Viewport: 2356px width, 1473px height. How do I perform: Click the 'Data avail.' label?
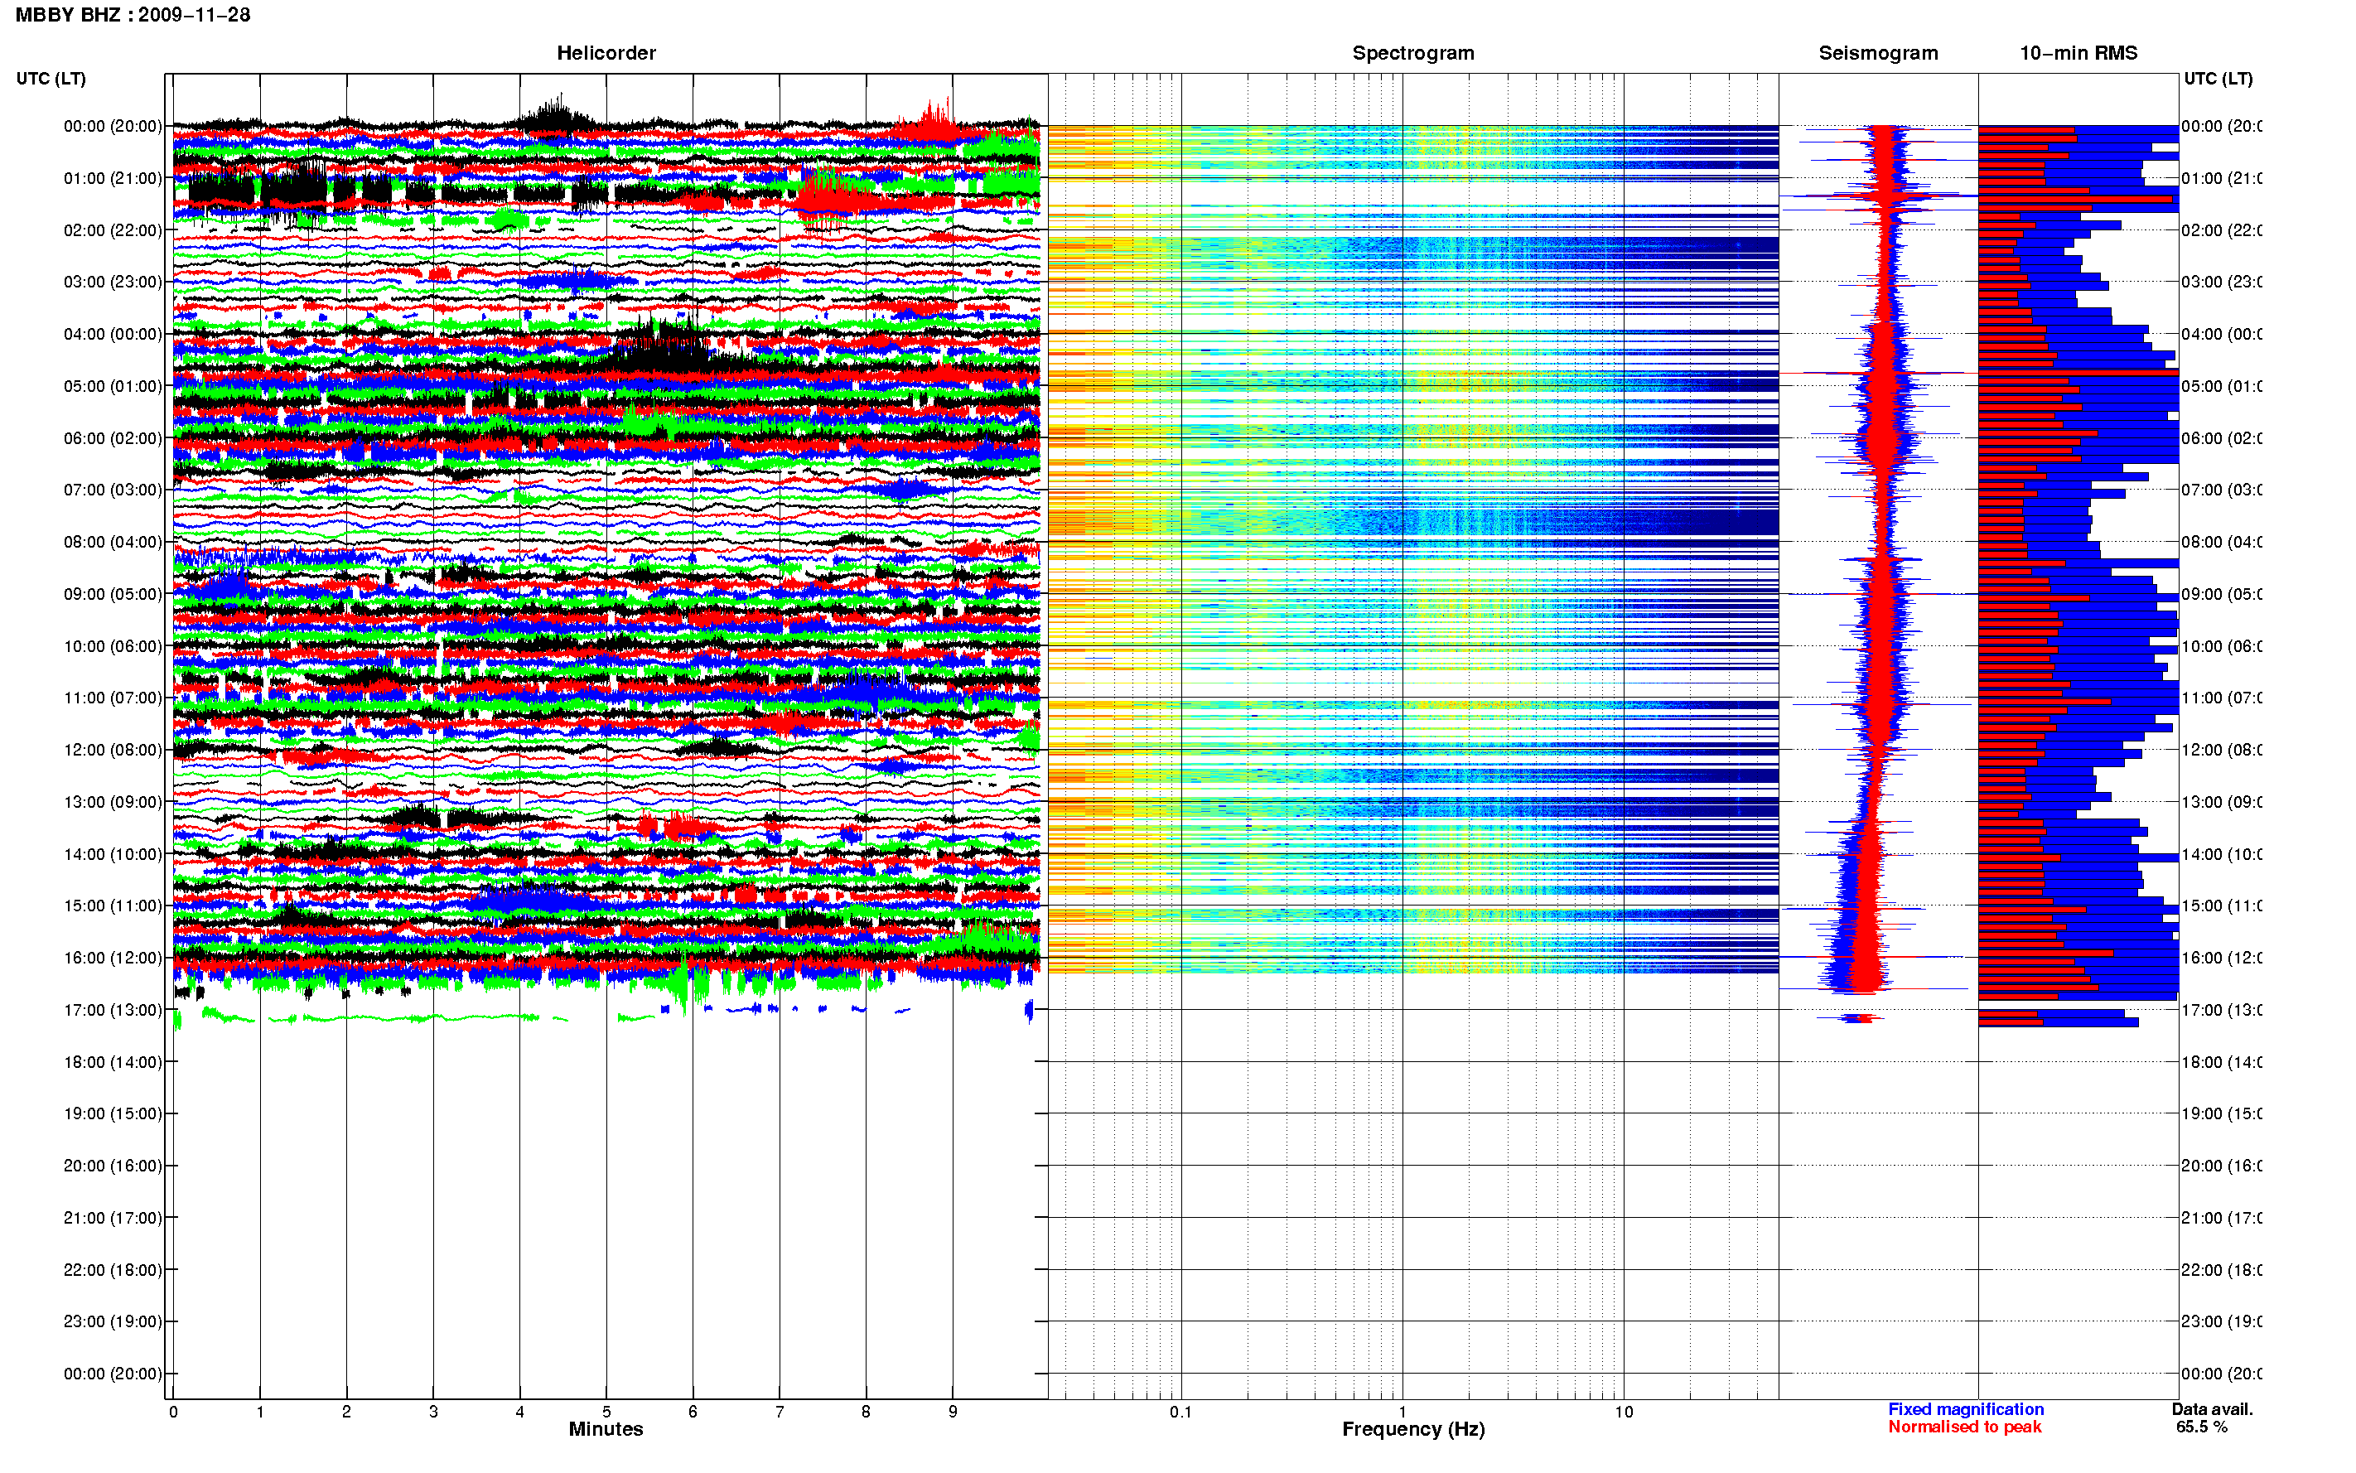pos(2212,1410)
